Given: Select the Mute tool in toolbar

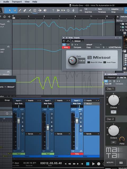Looking at the screenshot, I should [35, 10].
